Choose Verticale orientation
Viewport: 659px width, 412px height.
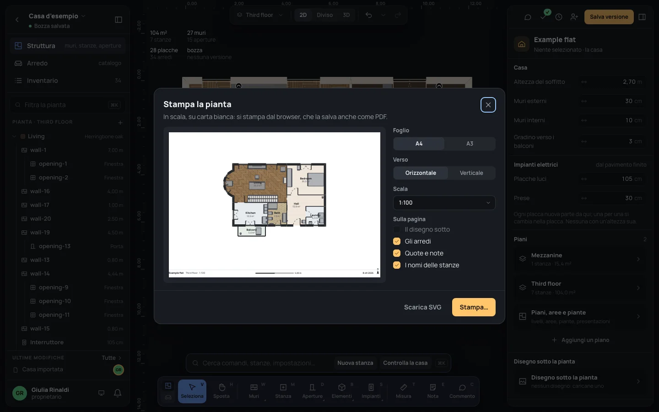pyautogui.click(x=471, y=173)
